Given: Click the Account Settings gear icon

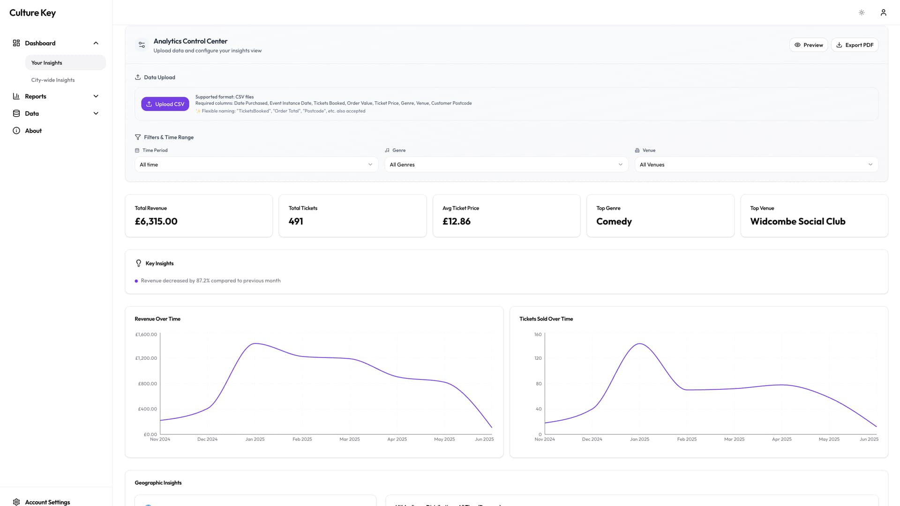Looking at the screenshot, I should 16,502.
